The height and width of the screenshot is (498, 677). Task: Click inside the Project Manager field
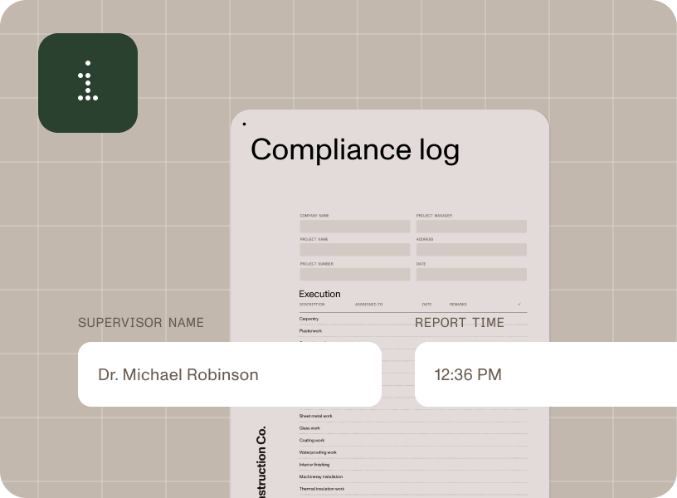coord(471,226)
